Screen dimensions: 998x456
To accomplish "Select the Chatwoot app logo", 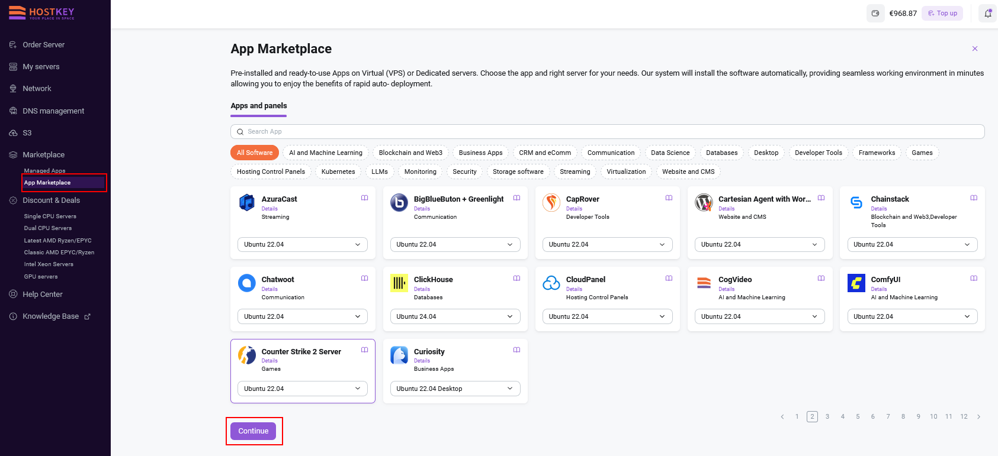I will 247,283.
